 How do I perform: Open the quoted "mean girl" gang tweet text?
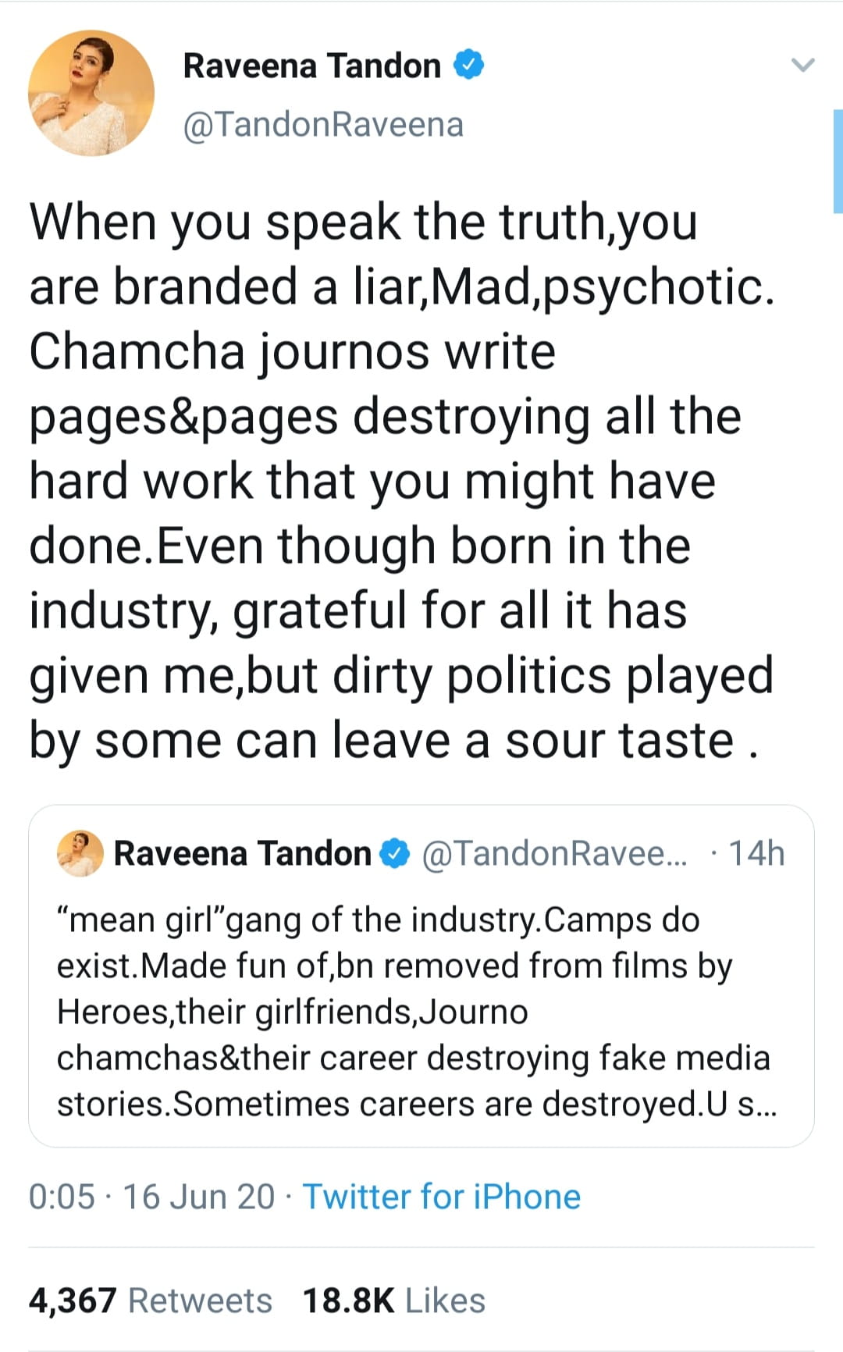414,1011
